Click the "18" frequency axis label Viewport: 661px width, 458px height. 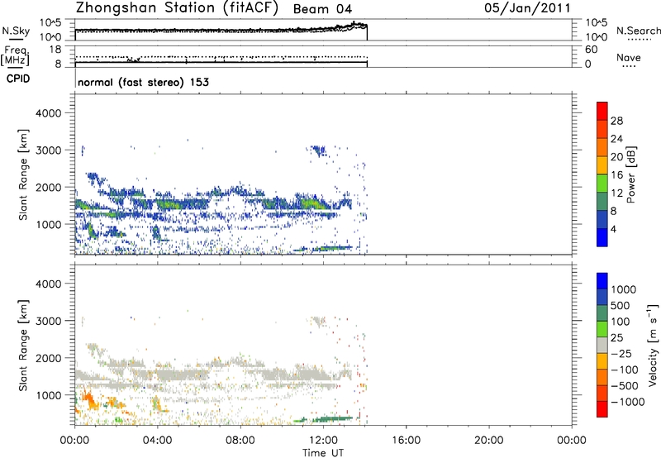click(55, 50)
